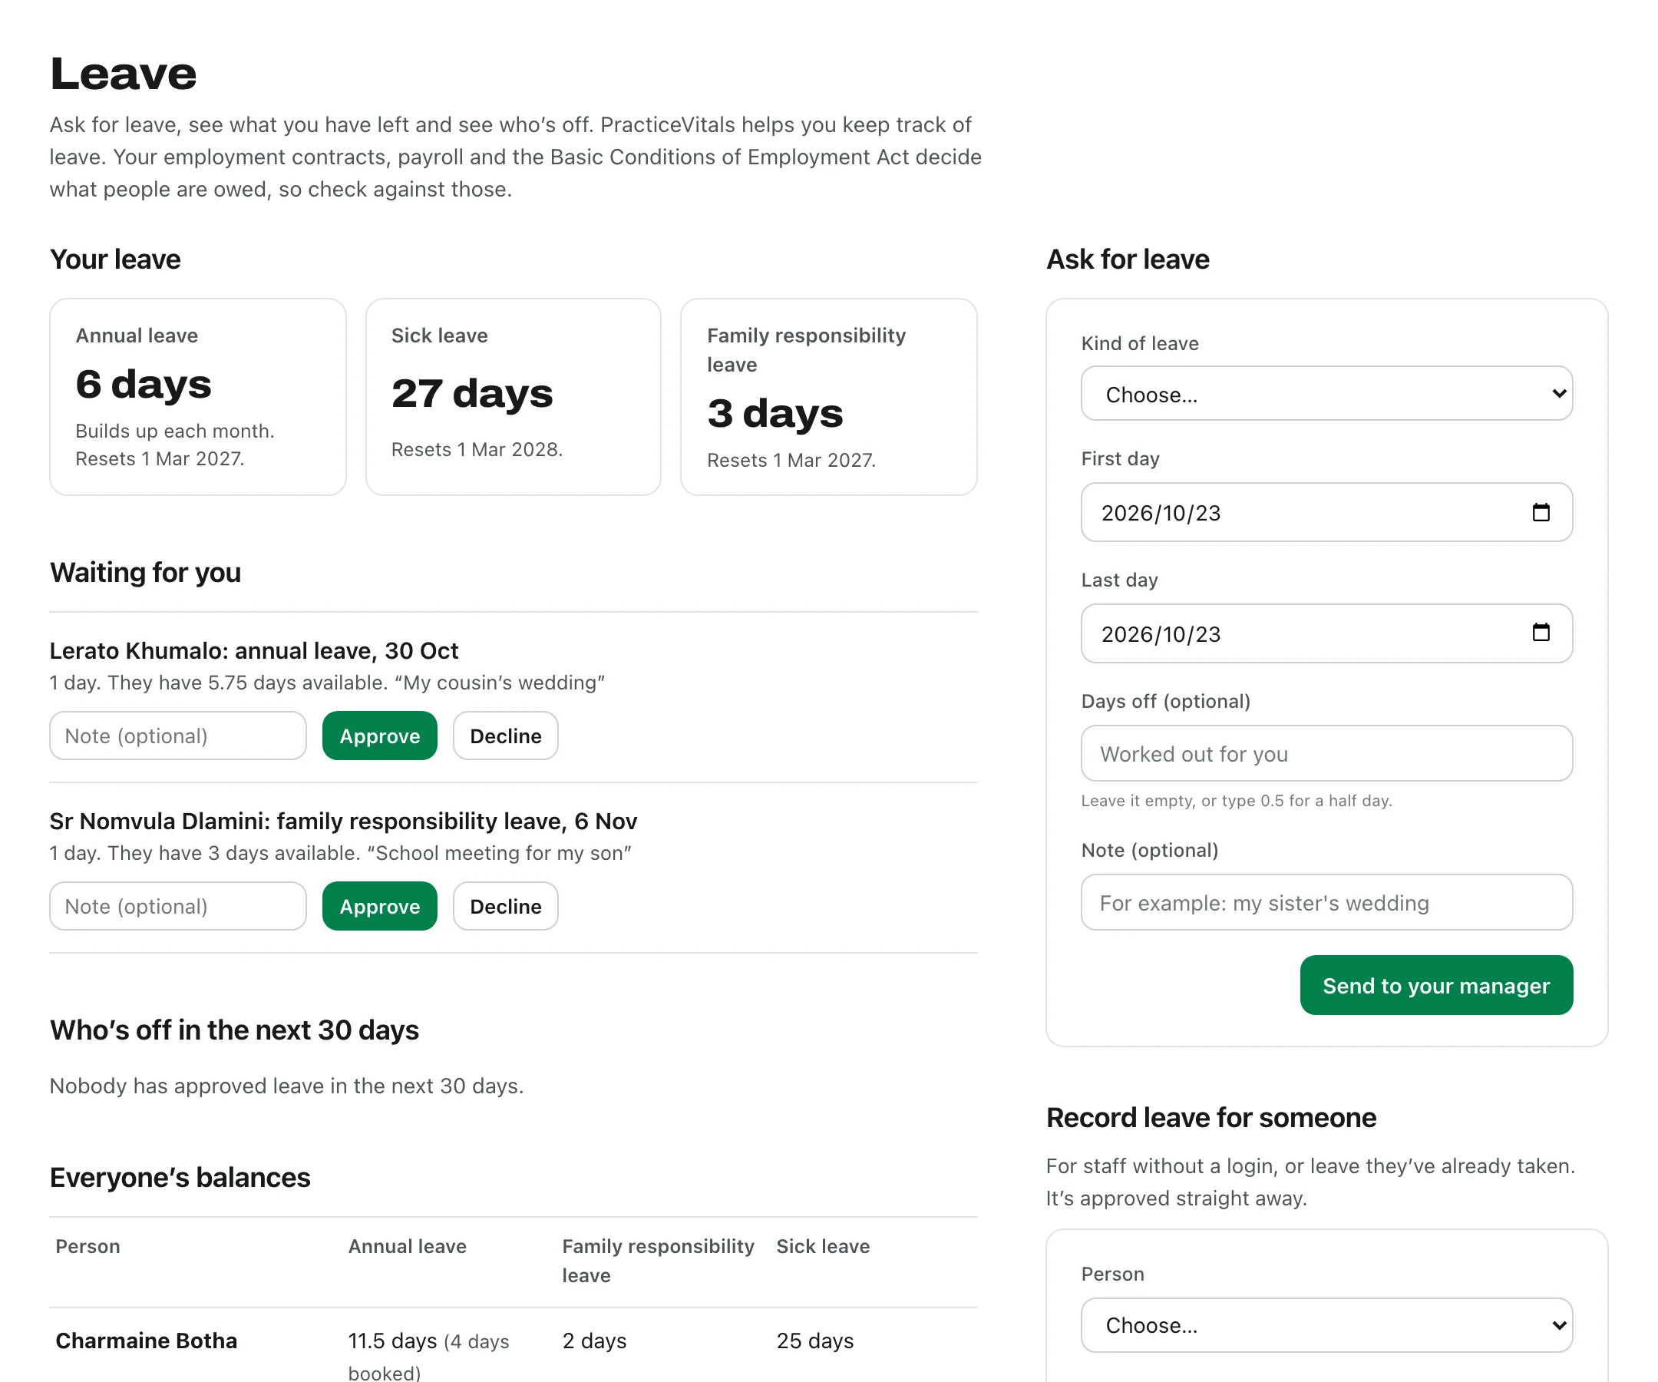Image resolution: width=1658 pixels, height=1382 pixels.
Task: Click the Last day date field
Action: 1326,633
